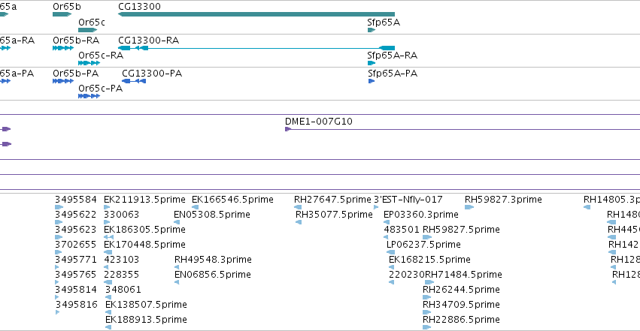Click the Or65b gene arrow glyph
This screenshot has height=331, width=640.
click(62, 14)
